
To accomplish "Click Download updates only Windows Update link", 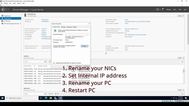I will click(137, 21).
